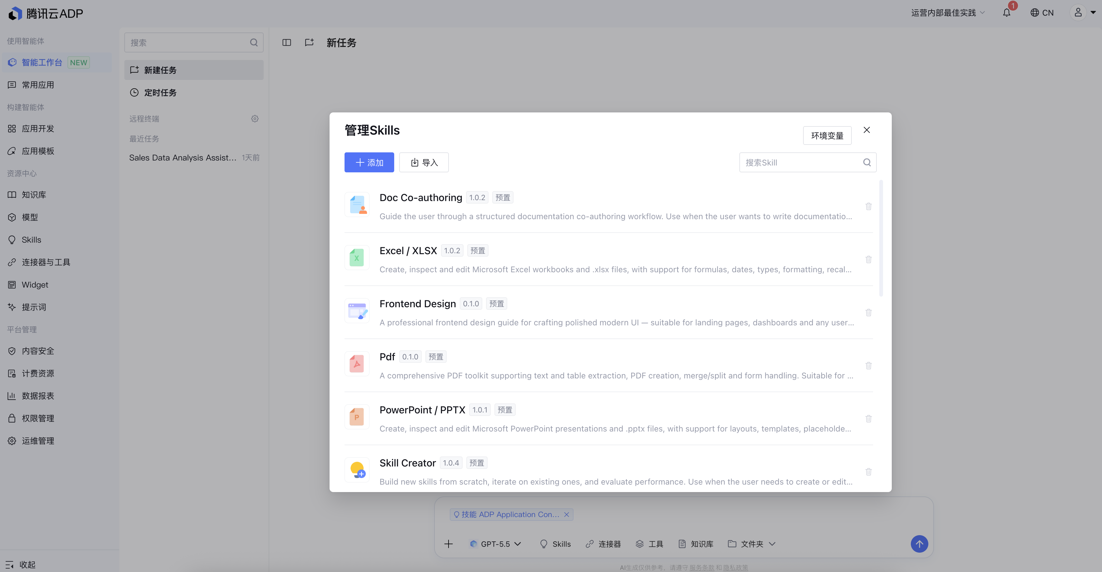Click the skills list scrollbar
The width and height of the screenshot is (1102, 572).
tap(881, 239)
